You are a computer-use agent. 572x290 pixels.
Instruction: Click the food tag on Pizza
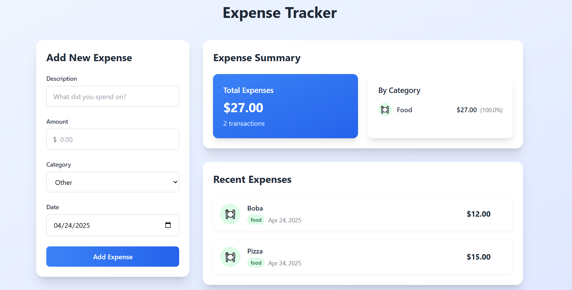(256, 263)
